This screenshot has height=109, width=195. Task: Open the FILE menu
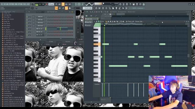click(2, 4)
